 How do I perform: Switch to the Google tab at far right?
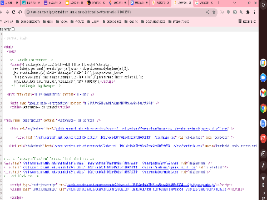pos(204,3)
